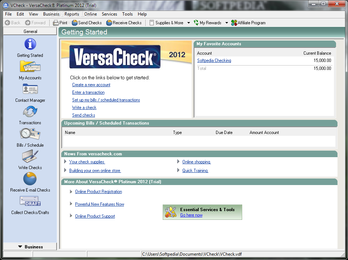This screenshot has height=260, width=348.
Task: Open the File menu
Action: (x=8, y=14)
